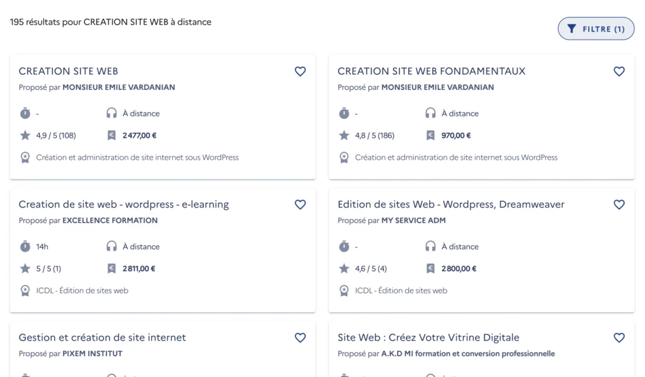Open Edition de sites Web Wordpress, Dreamweaver

click(451, 205)
